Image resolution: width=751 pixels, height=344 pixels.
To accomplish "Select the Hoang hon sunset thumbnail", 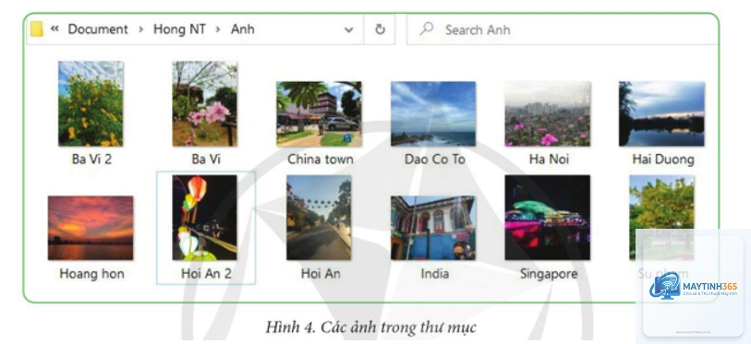I will pos(91,228).
